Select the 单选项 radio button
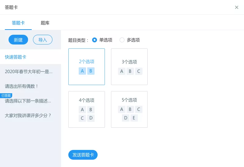Screen dimensions: 244x167 tap(95, 40)
